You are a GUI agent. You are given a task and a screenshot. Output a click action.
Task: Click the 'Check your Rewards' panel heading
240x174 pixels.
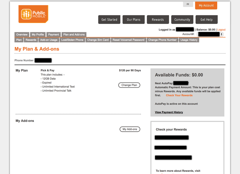171,129
